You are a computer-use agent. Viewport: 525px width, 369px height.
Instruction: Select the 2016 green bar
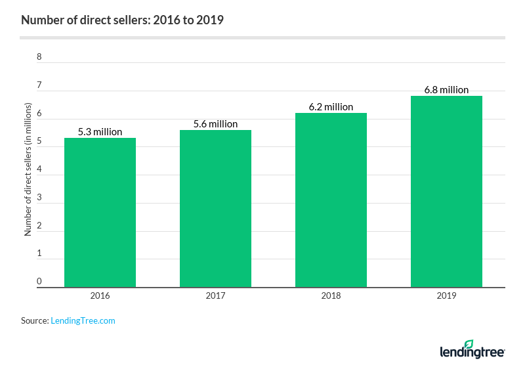click(100, 212)
